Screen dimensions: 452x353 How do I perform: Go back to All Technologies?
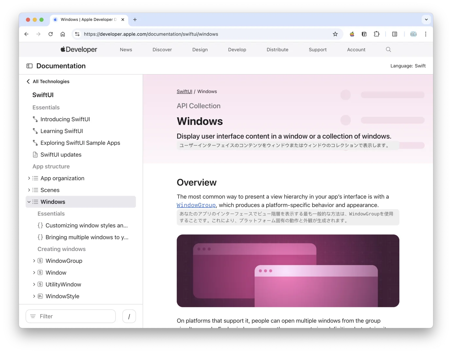(48, 81)
